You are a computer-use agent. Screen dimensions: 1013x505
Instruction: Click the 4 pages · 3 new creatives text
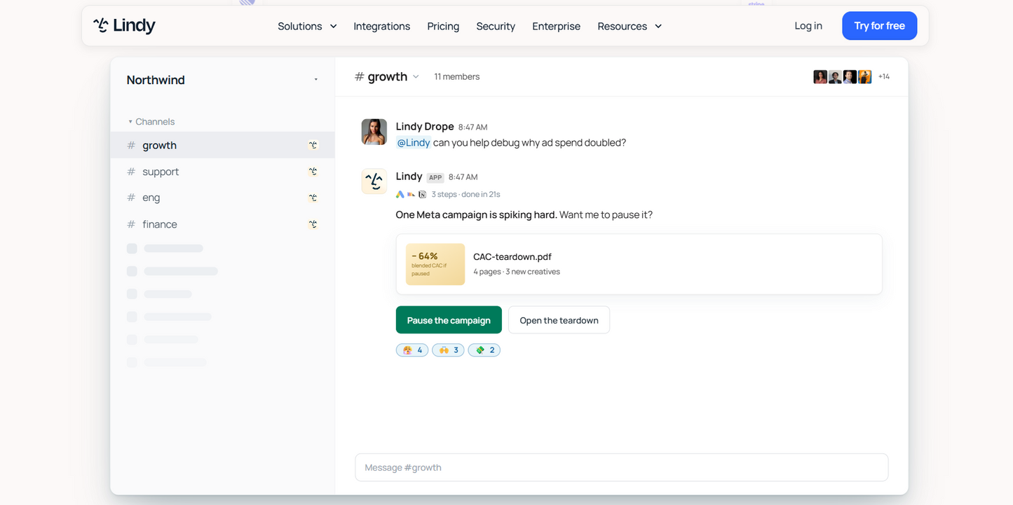coord(517,272)
